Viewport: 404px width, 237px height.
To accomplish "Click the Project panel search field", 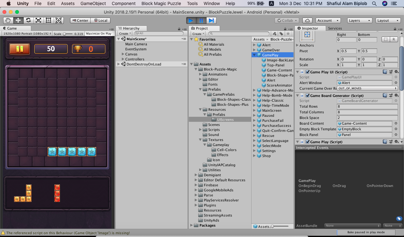I will click(239, 33).
